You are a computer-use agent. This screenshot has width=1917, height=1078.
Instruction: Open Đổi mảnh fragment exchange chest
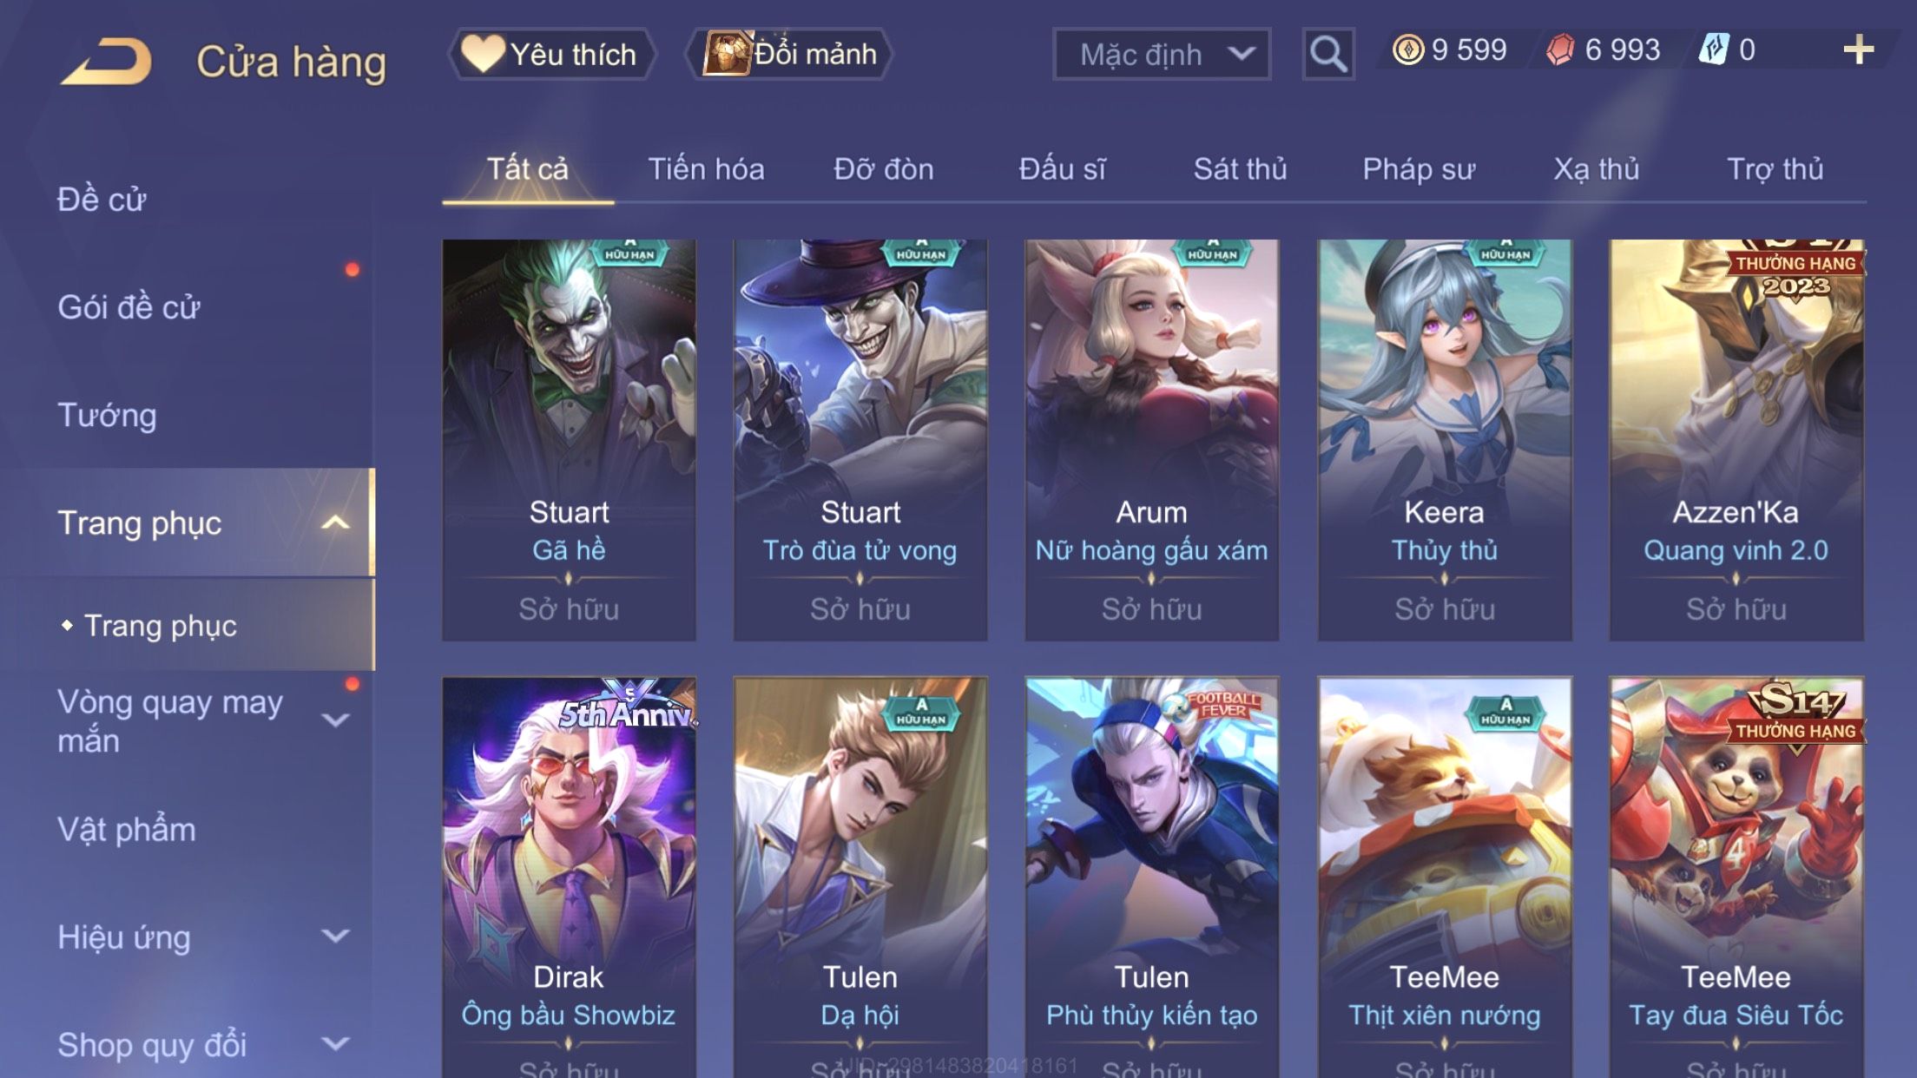tap(789, 54)
